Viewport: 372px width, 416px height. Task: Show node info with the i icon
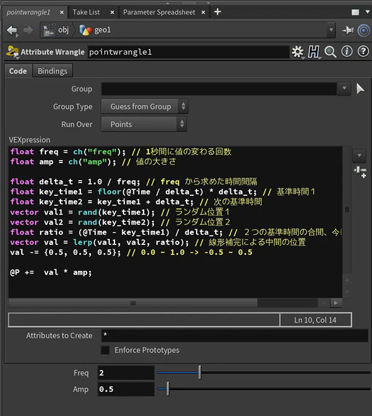coord(347,52)
